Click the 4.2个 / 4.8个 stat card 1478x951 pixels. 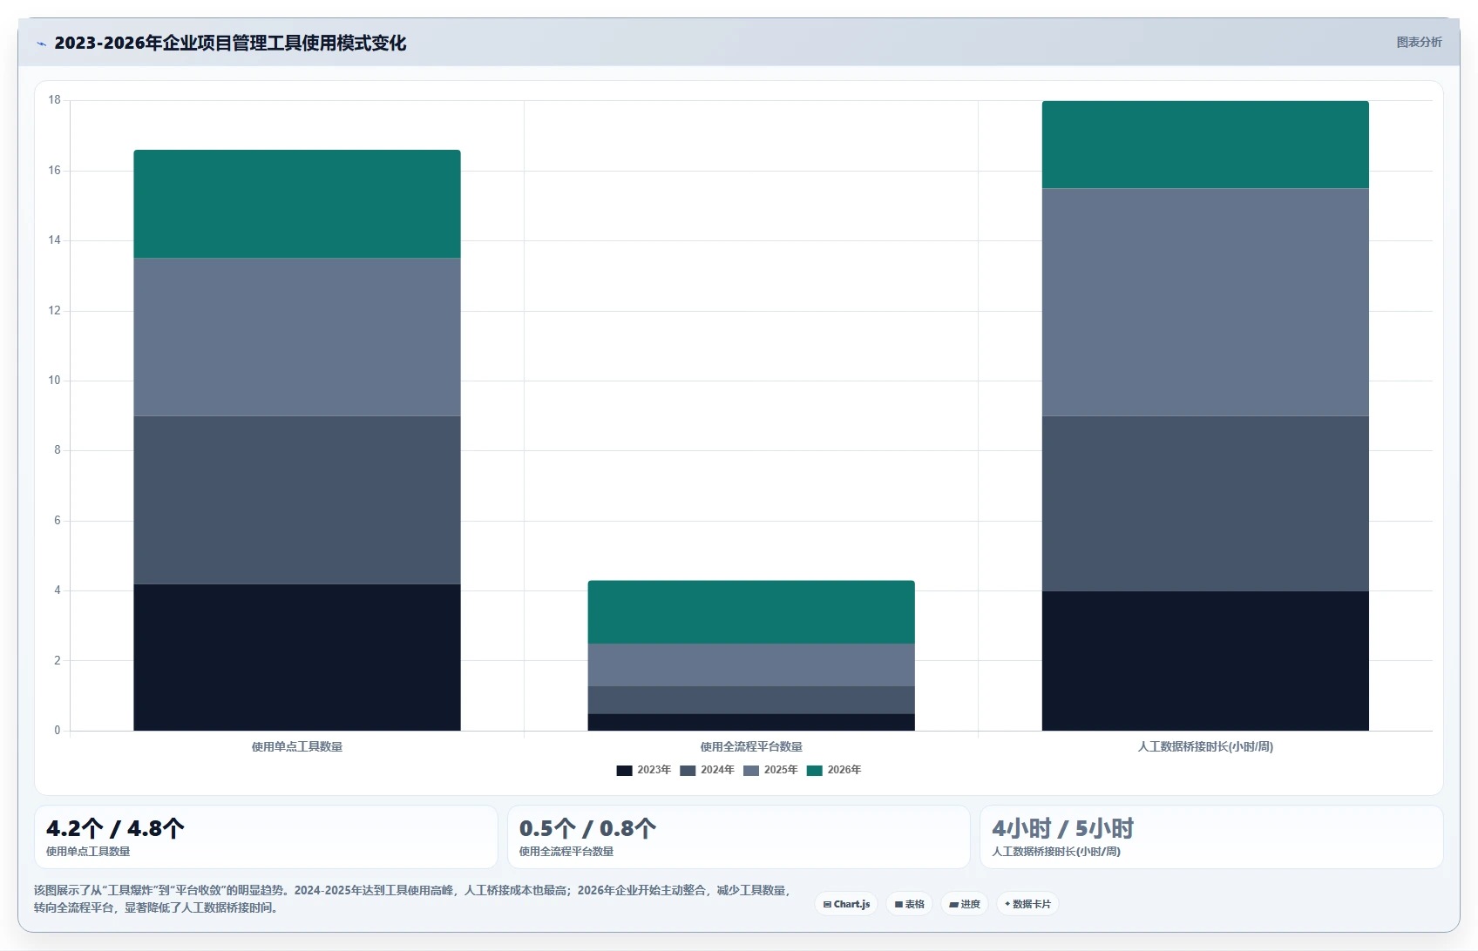click(266, 837)
